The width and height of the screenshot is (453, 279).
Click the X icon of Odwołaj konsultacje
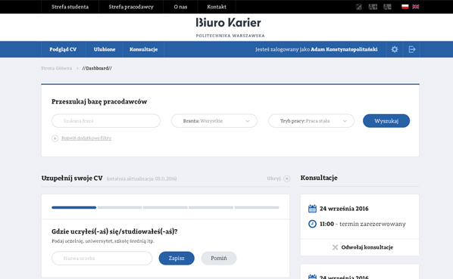[335, 247]
